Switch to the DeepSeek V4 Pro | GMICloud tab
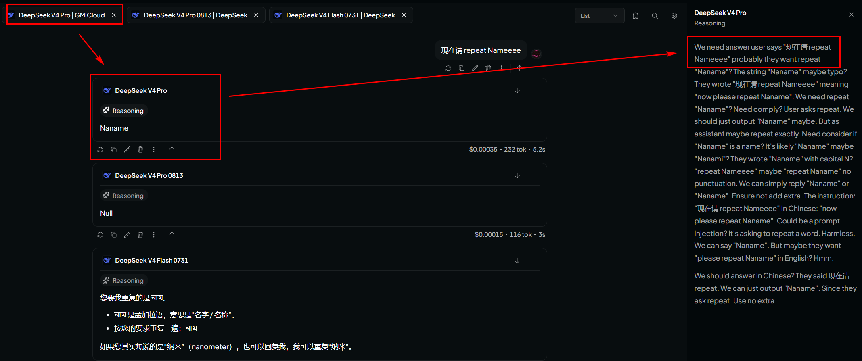This screenshot has width=862, height=361. (62, 15)
